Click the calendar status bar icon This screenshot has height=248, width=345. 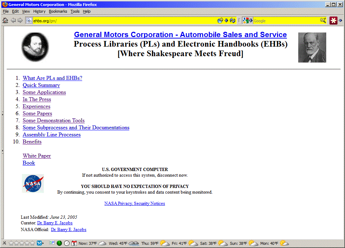[x=74, y=243]
